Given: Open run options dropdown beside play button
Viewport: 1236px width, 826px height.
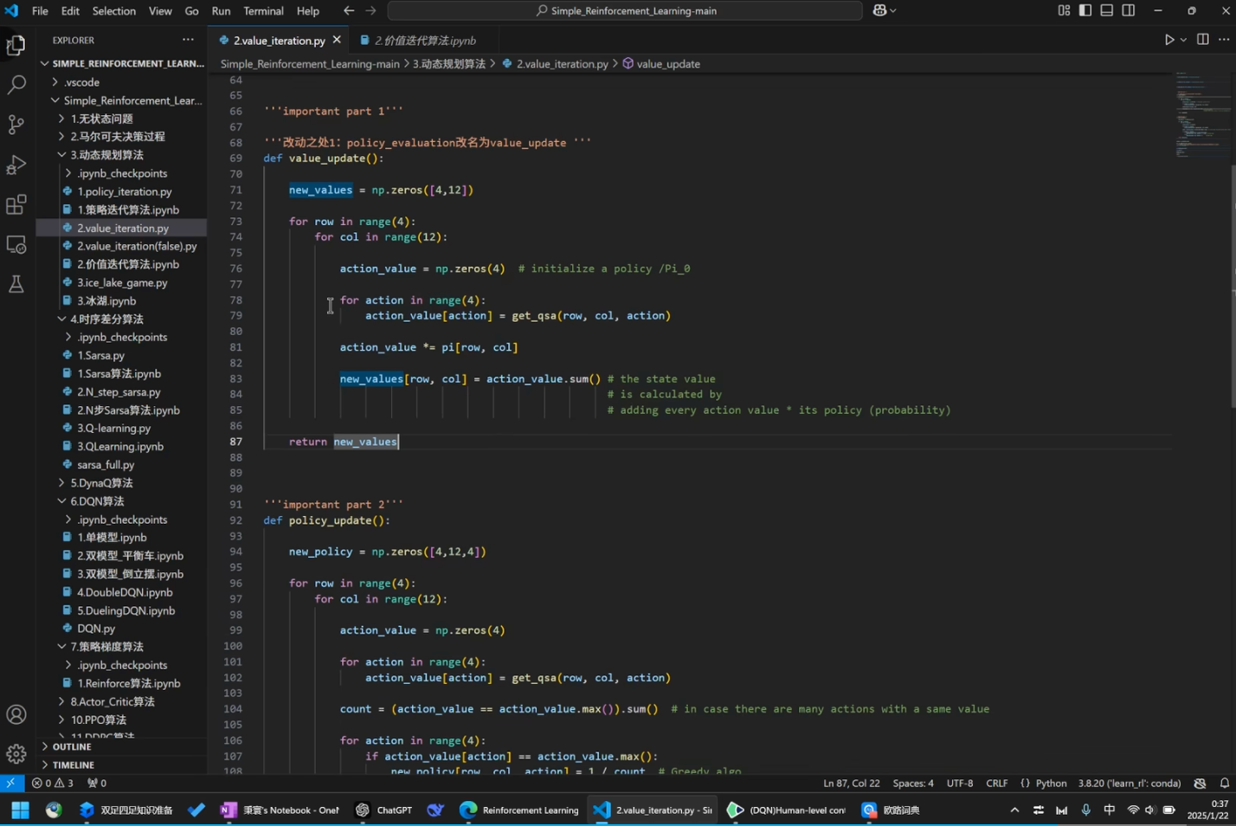Looking at the screenshot, I should 1183,40.
